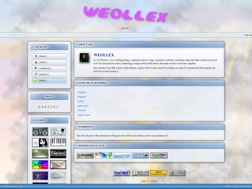Click the Made with Notepad++ badge
252x189 pixels.
tap(140, 173)
